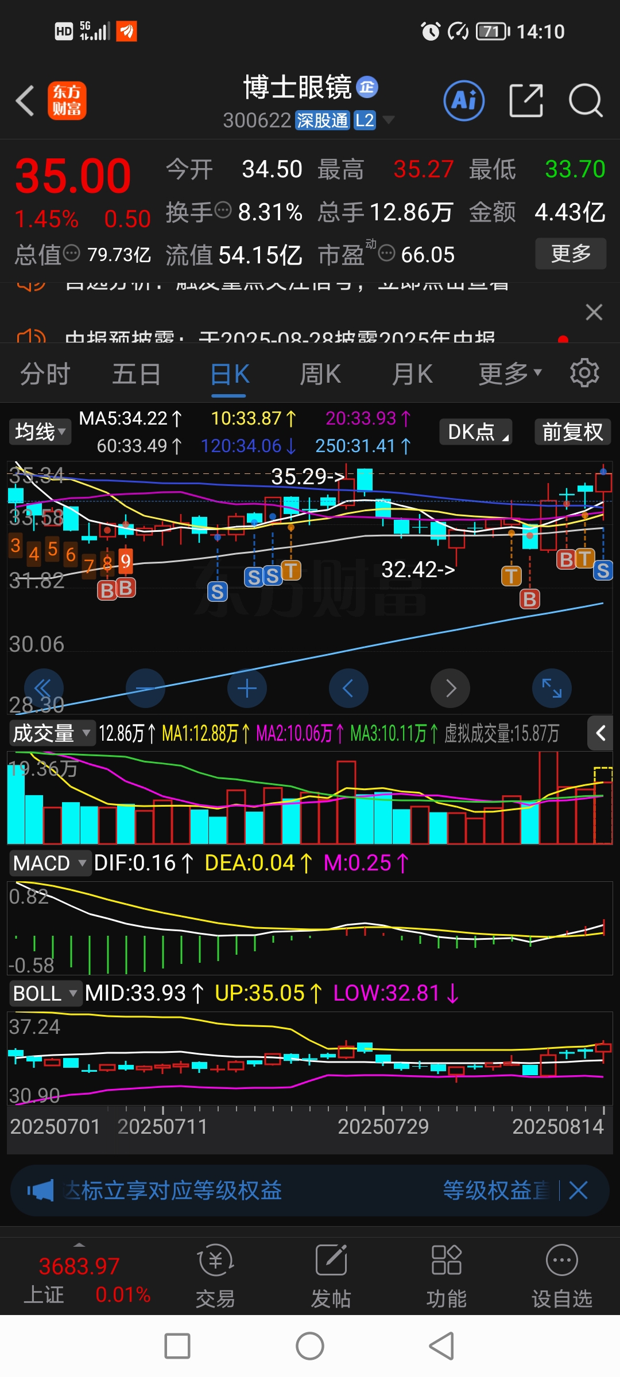Open the 前复权 adjustment selector
Image resolution: width=620 pixels, height=1377 pixels.
572,431
